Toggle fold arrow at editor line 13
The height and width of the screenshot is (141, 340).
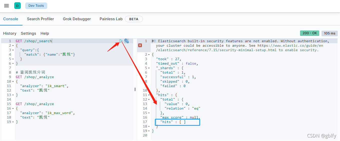click(x=13, y=95)
